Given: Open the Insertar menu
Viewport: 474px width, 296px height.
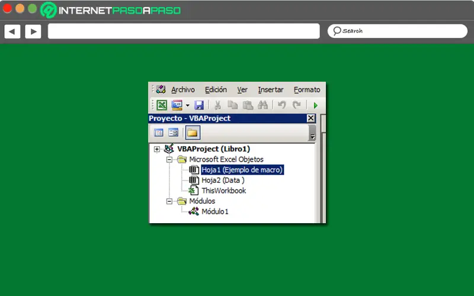Looking at the screenshot, I should [x=271, y=90].
